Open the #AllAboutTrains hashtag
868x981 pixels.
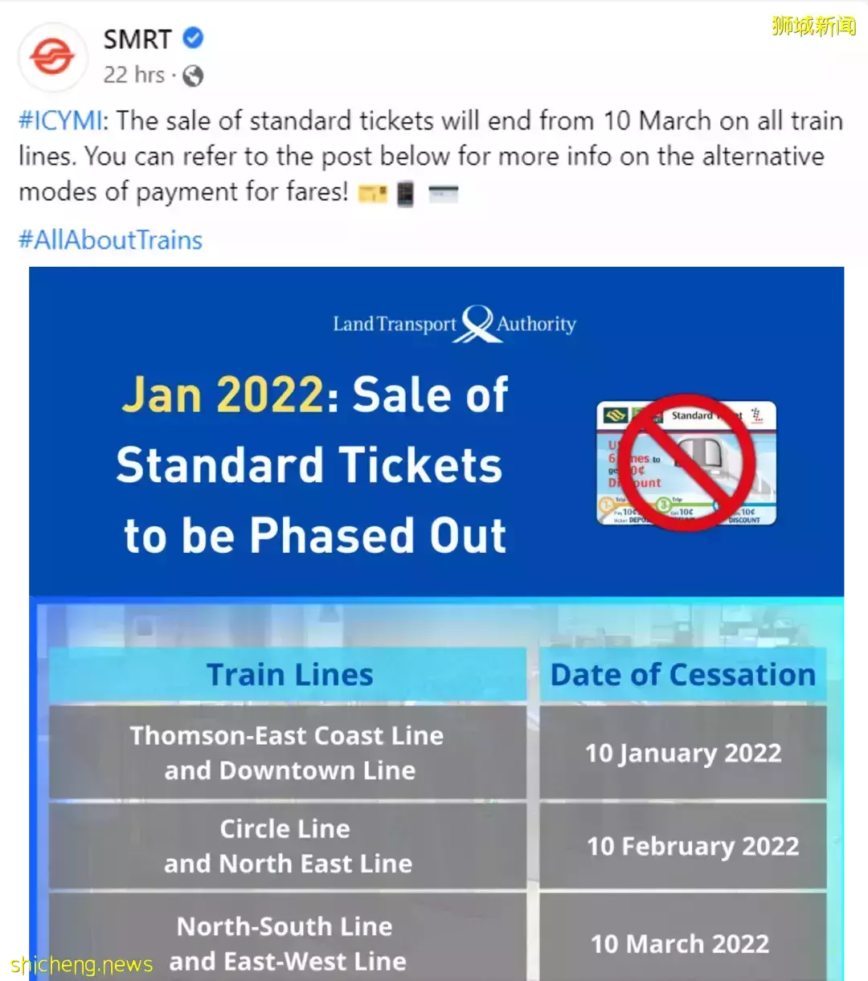(110, 239)
